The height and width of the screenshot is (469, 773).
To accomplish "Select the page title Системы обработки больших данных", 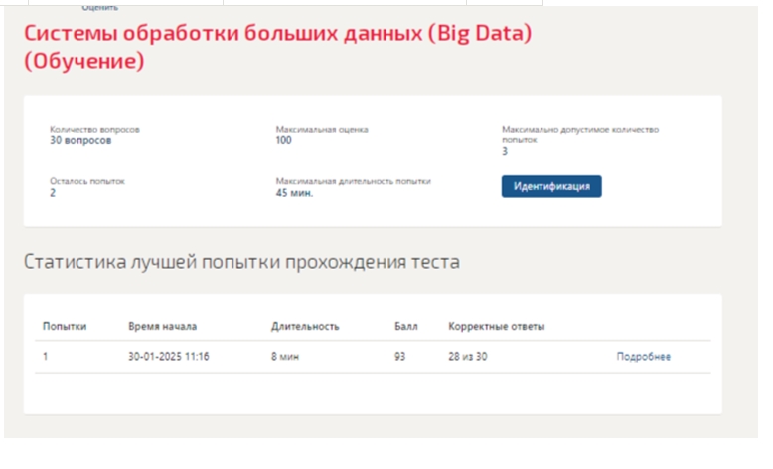I will tap(277, 47).
